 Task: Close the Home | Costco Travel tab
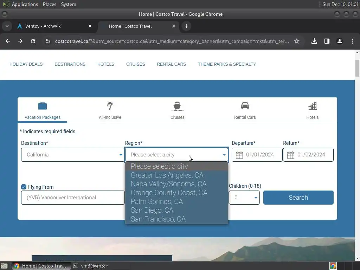pos(174,26)
